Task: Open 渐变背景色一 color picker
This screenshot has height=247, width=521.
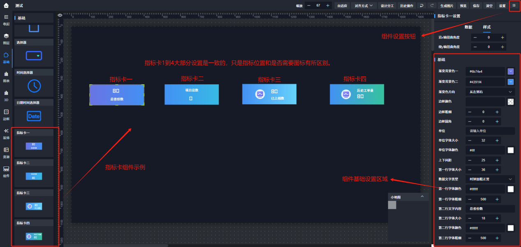Action: click(511, 71)
